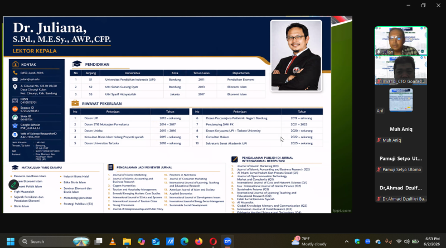446x248 pixels.
Task: Click the 'PENDIDIKAN' section heading
Action: point(97,64)
